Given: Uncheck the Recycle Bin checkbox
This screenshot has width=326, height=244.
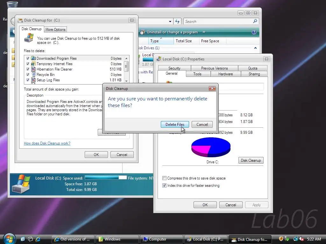Looking at the screenshot, I should tap(28, 75).
